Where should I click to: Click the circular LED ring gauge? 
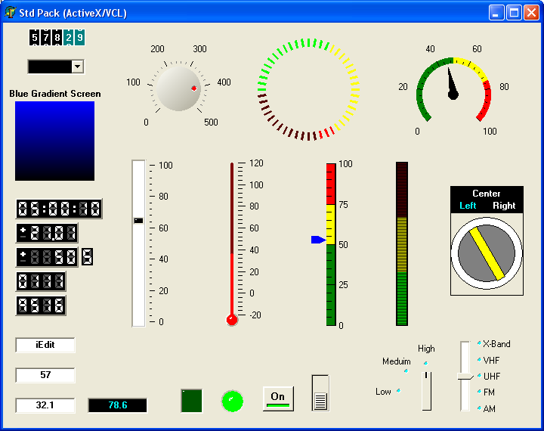(x=308, y=89)
